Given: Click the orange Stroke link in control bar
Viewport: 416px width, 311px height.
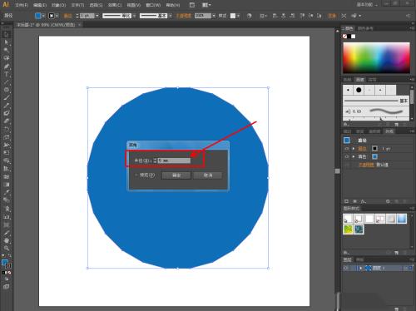Looking at the screenshot, I should point(67,16).
